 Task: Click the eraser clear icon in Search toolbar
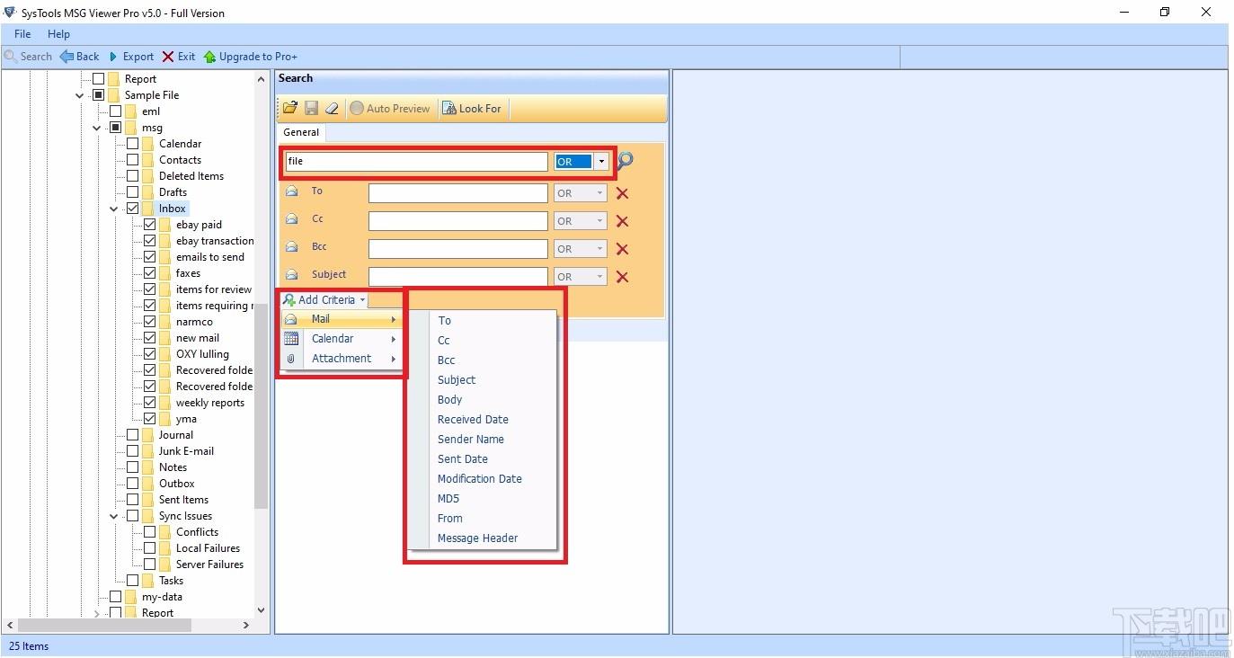(332, 109)
